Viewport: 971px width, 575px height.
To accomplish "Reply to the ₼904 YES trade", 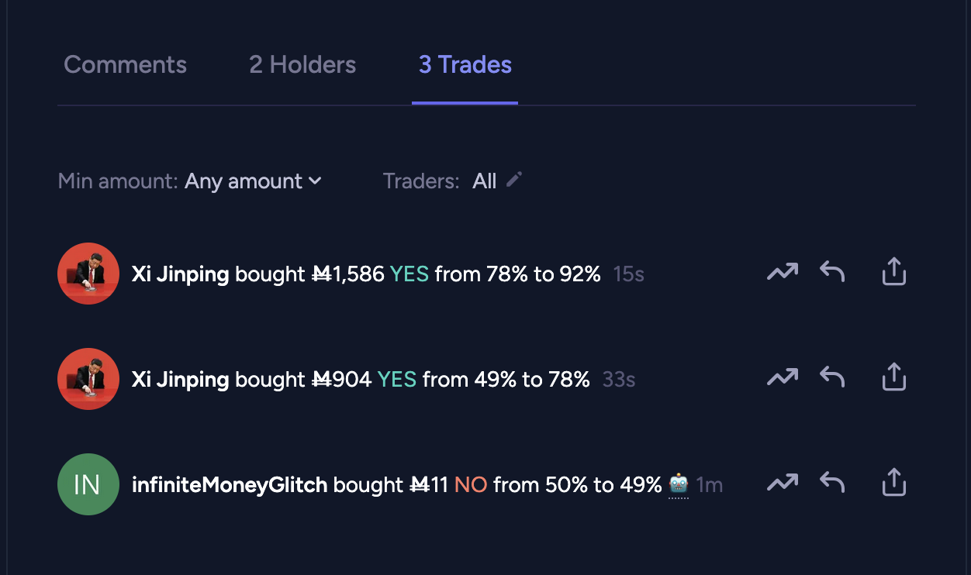I will click(832, 377).
